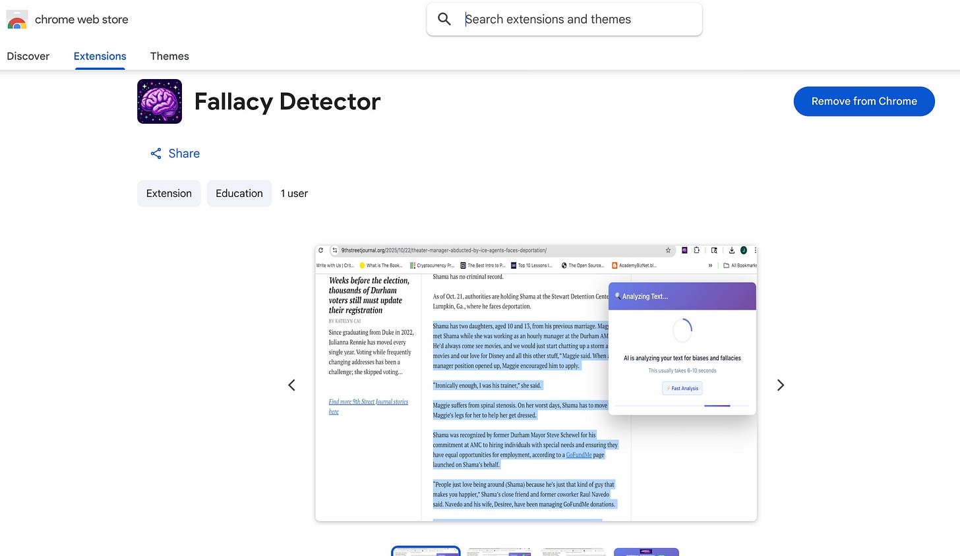Click the tab search icon in preview toolbar

[x=714, y=250]
